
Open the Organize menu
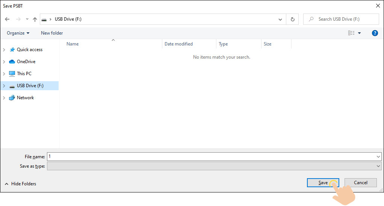18,33
